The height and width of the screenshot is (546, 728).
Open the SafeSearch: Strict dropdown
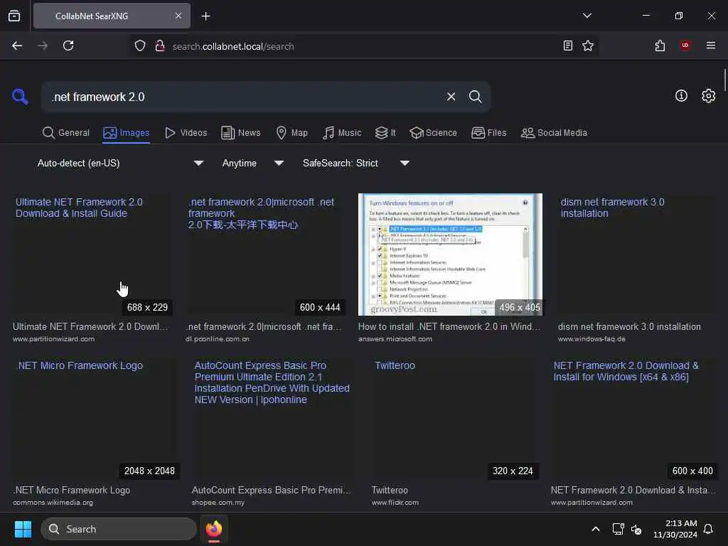click(355, 164)
